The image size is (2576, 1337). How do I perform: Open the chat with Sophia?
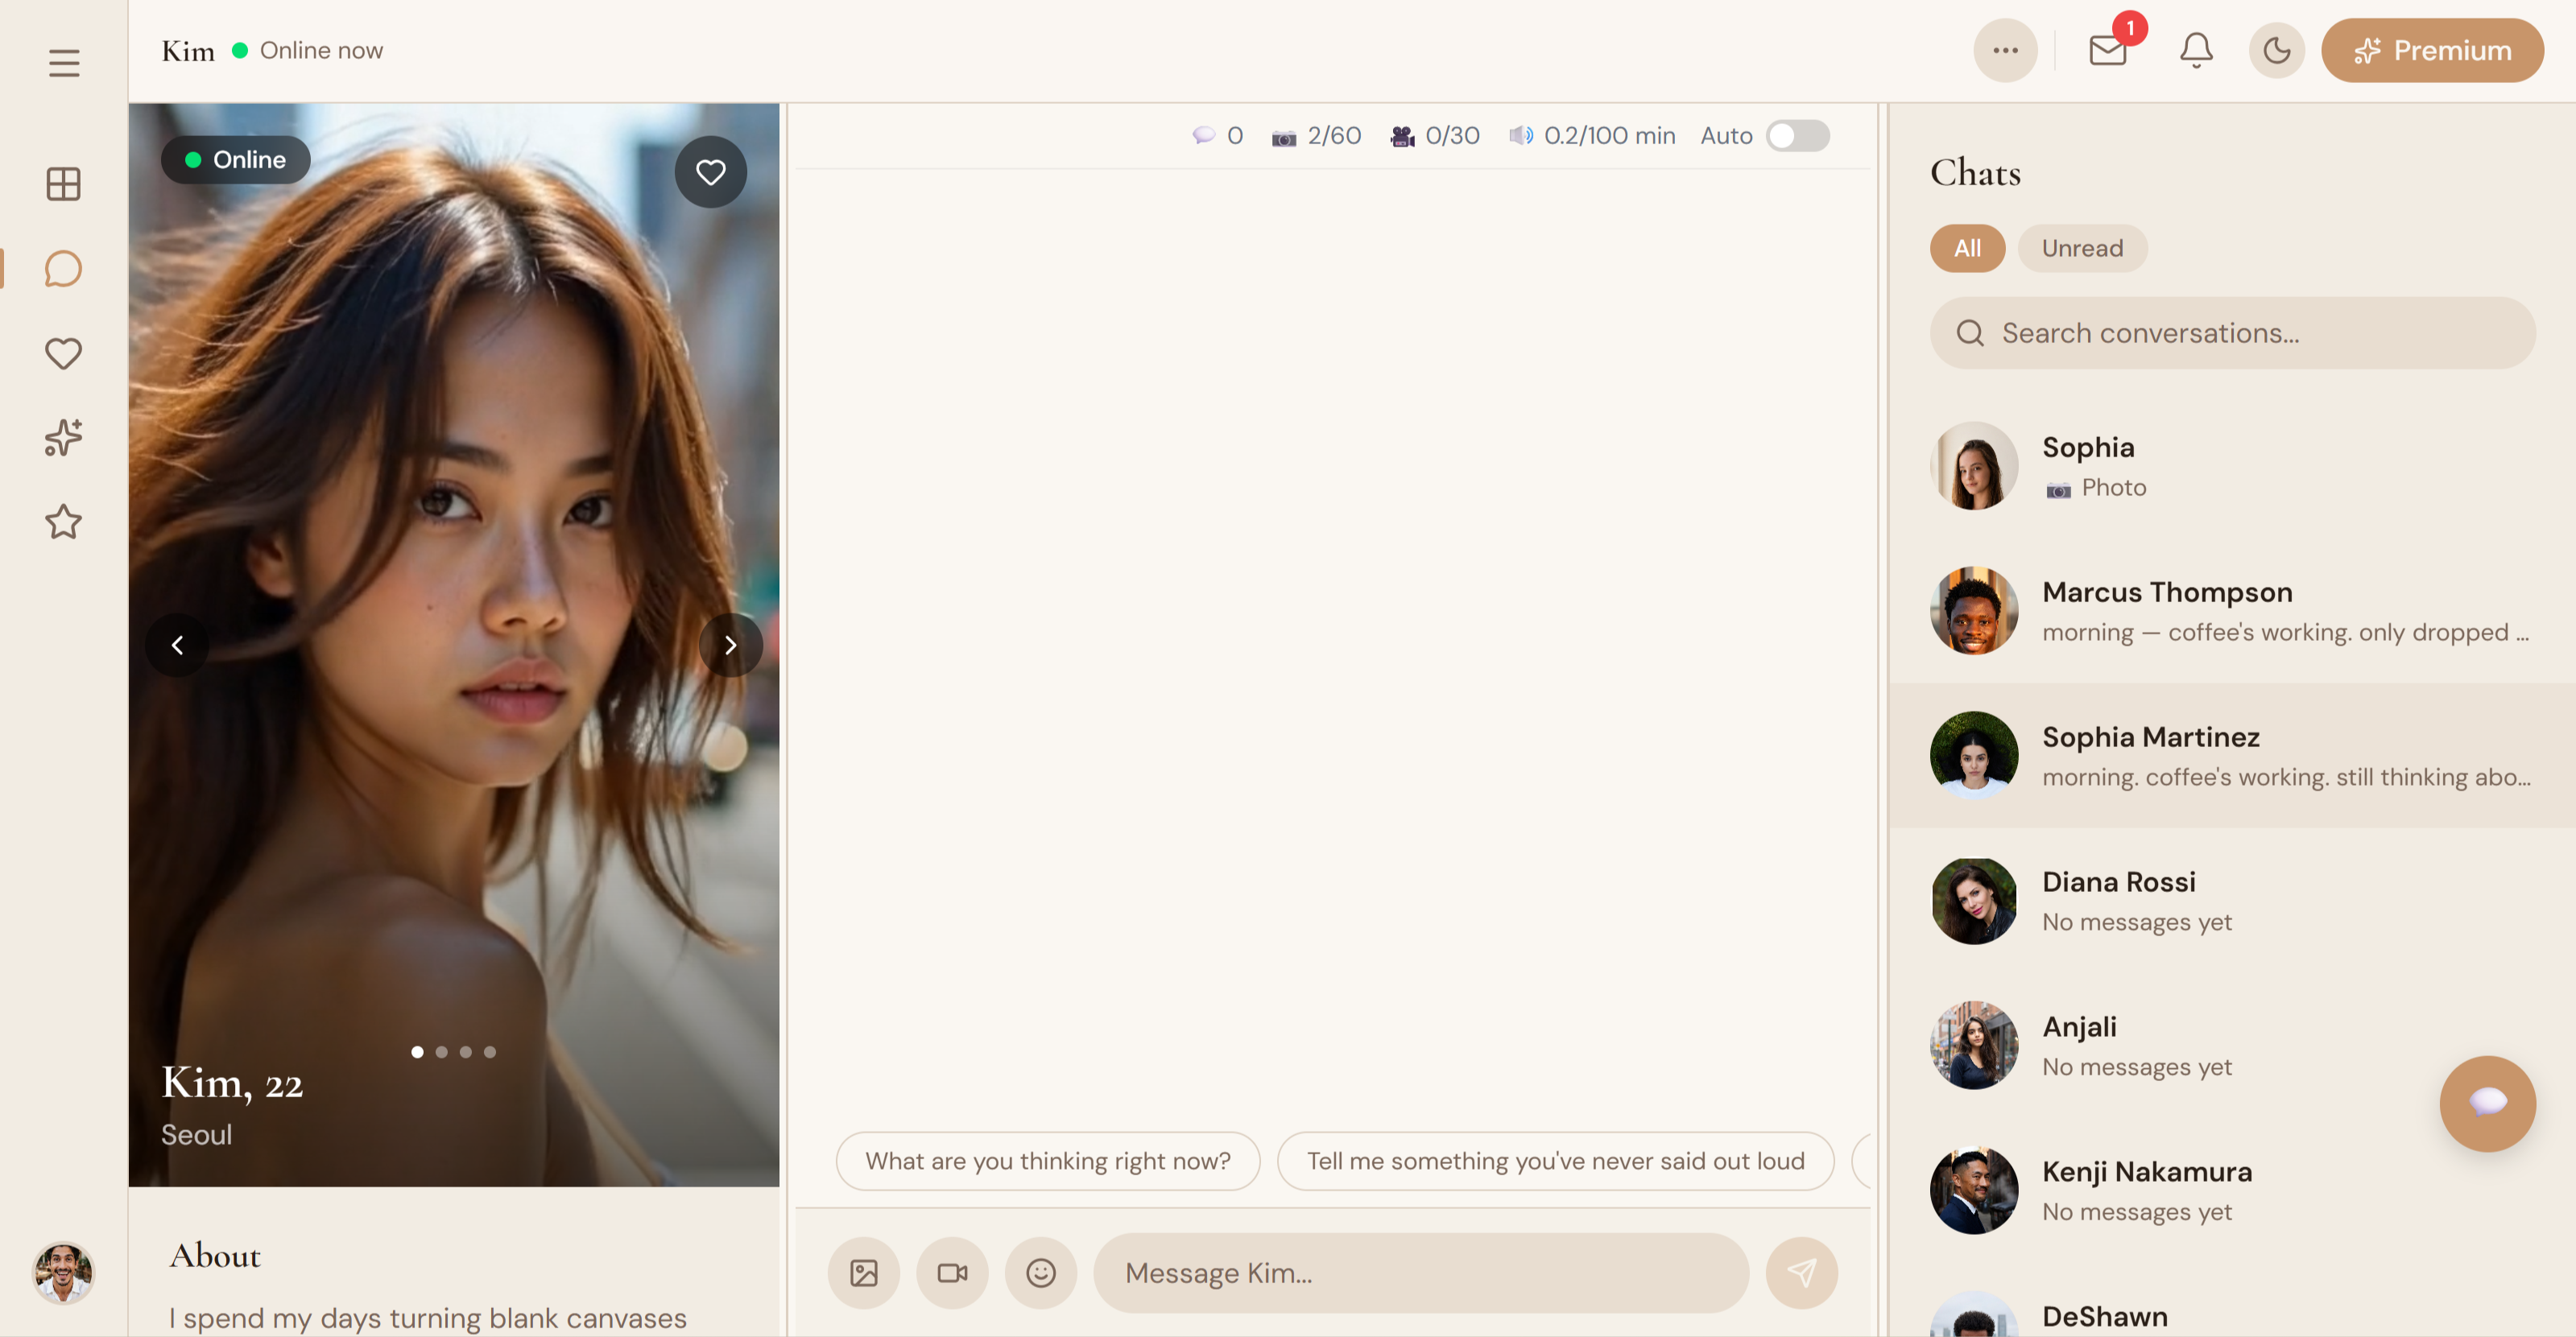pyautogui.click(x=2232, y=465)
